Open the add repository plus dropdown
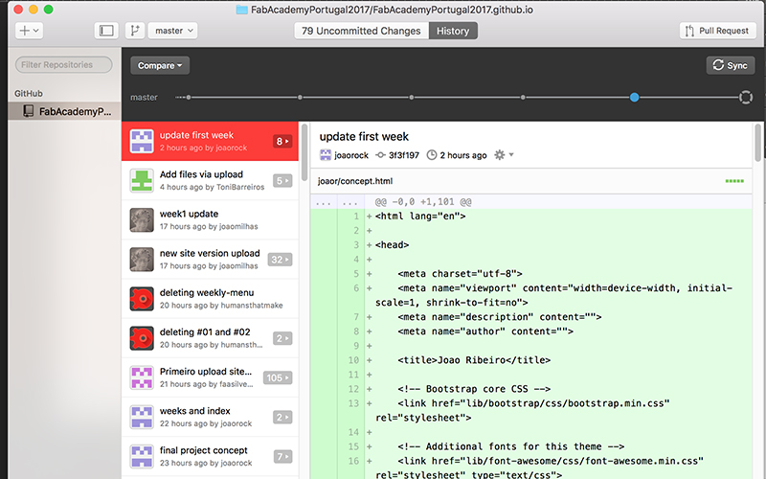766x479 pixels. pyautogui.click(x=29, y=31)
